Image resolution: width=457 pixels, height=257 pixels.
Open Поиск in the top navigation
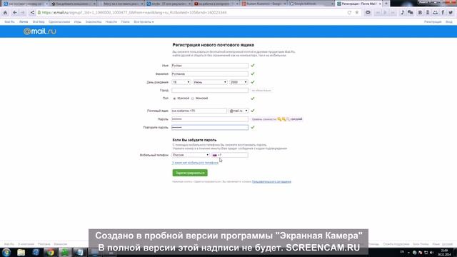click(126, 22)
